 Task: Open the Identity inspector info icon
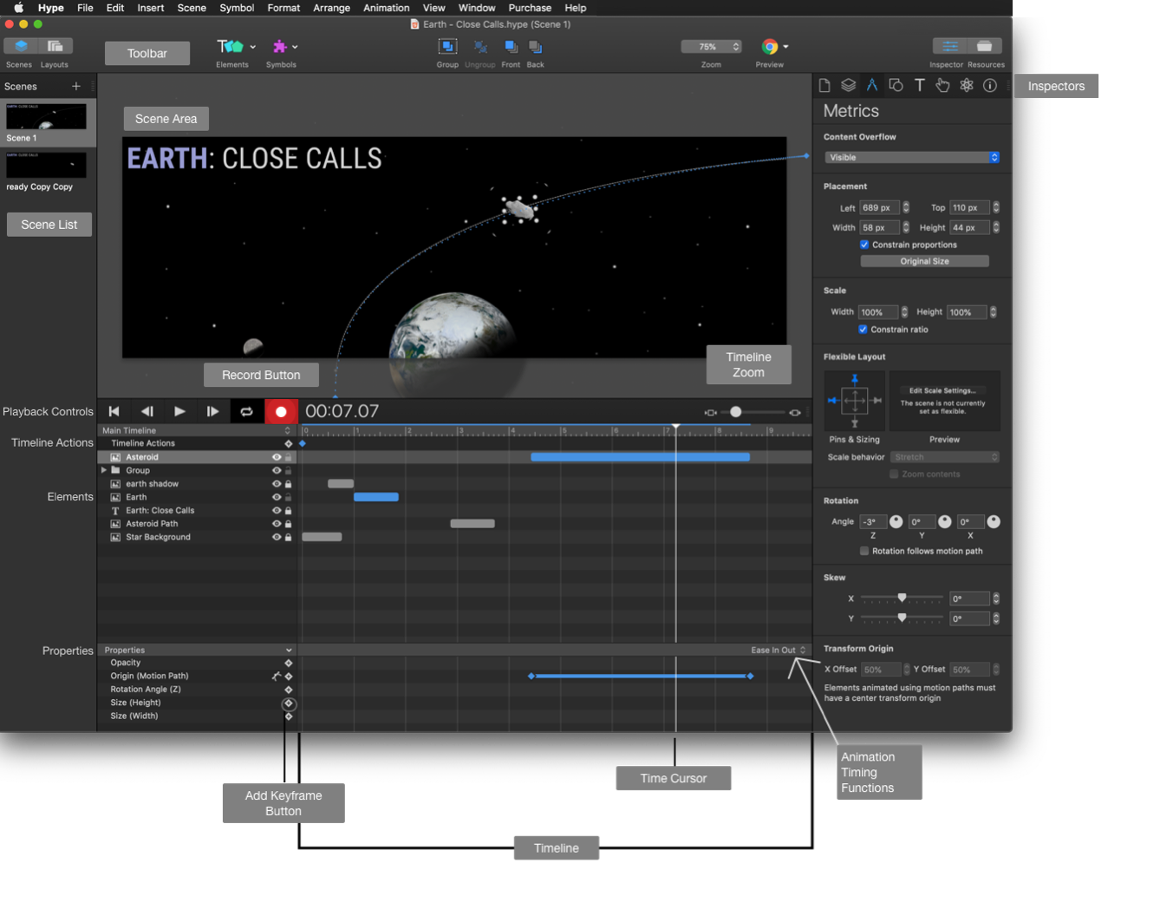[990, 85]
